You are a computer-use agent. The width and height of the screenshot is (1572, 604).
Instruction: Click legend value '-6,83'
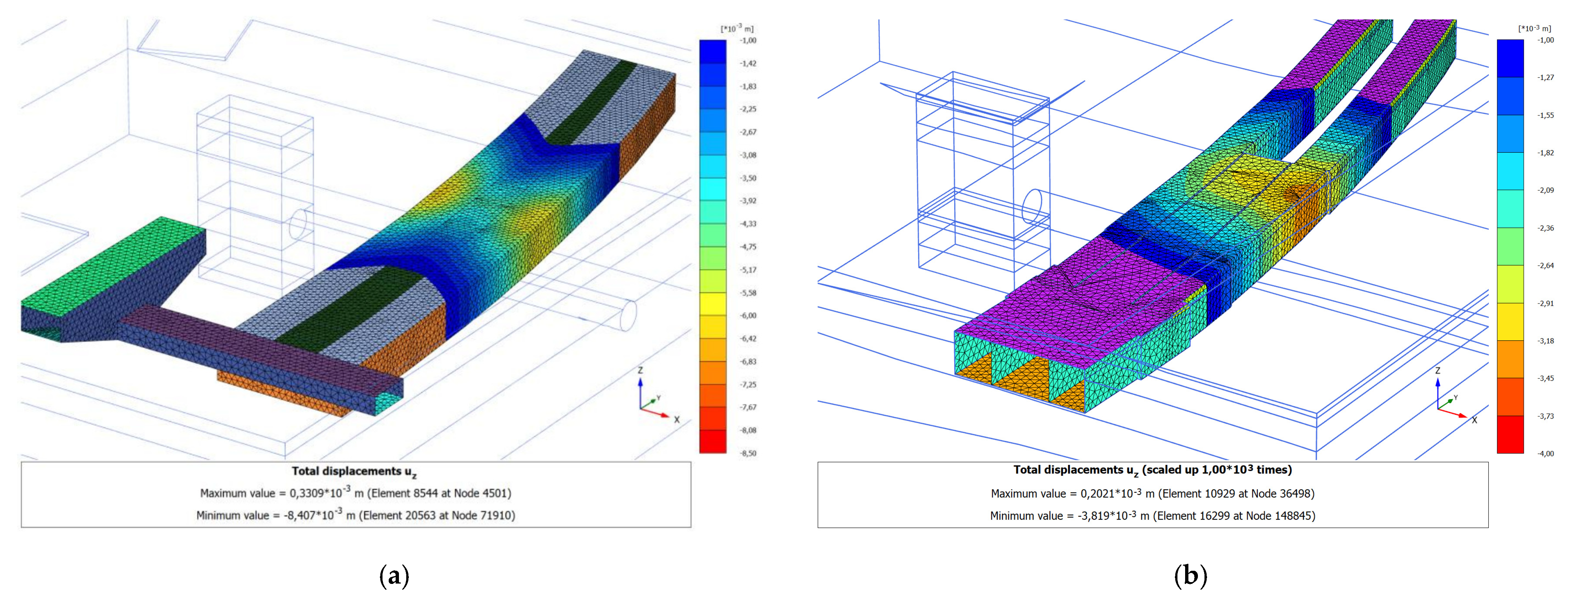point(748,362)
